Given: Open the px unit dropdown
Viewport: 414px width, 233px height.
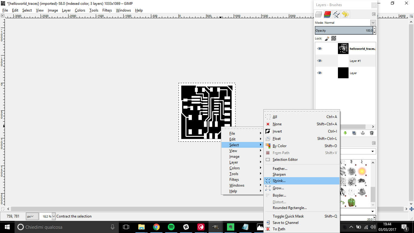Looking at the screenshot, I should tap(32, 216).
